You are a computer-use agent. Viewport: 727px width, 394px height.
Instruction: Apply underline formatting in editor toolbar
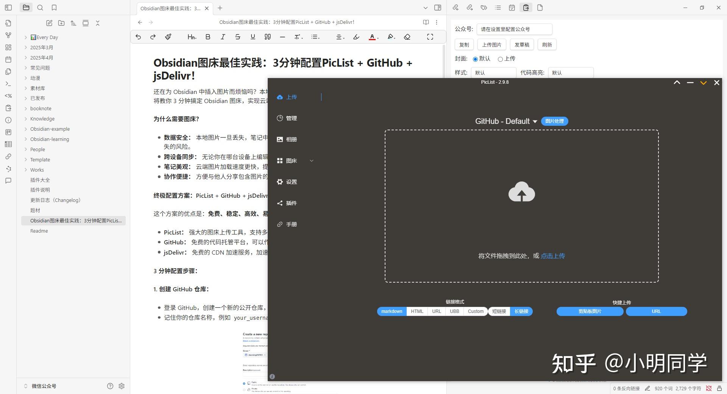tap(252, 37)
